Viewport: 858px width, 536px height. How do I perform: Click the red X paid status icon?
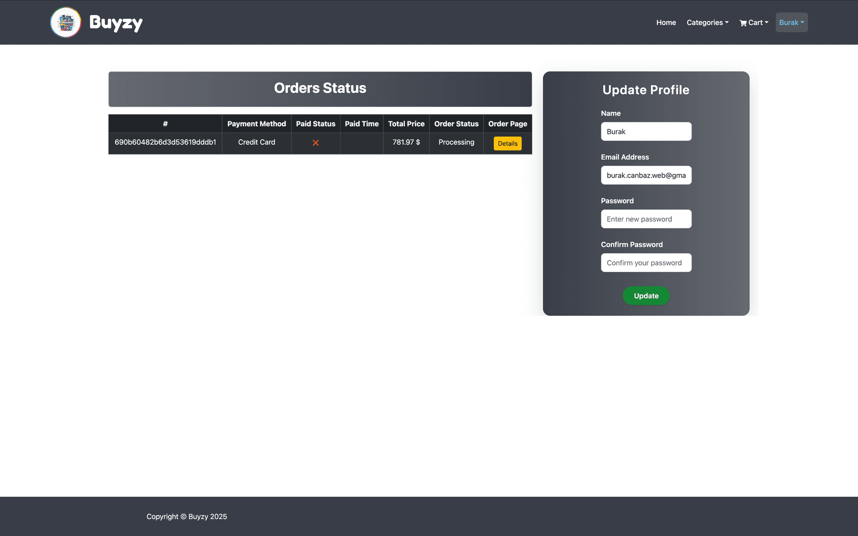tap(315, 143)
